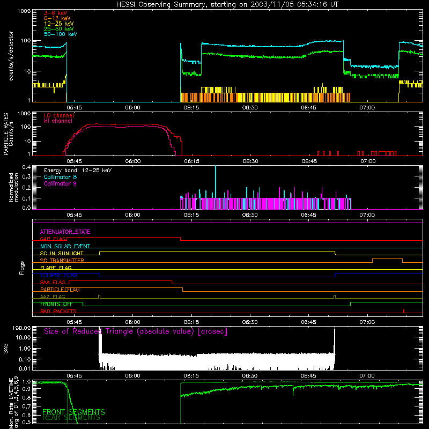Screen dimensions: 429x429
Task: Select the REAR SEGMENTS legend label
Action: click(x=71, y=418)
